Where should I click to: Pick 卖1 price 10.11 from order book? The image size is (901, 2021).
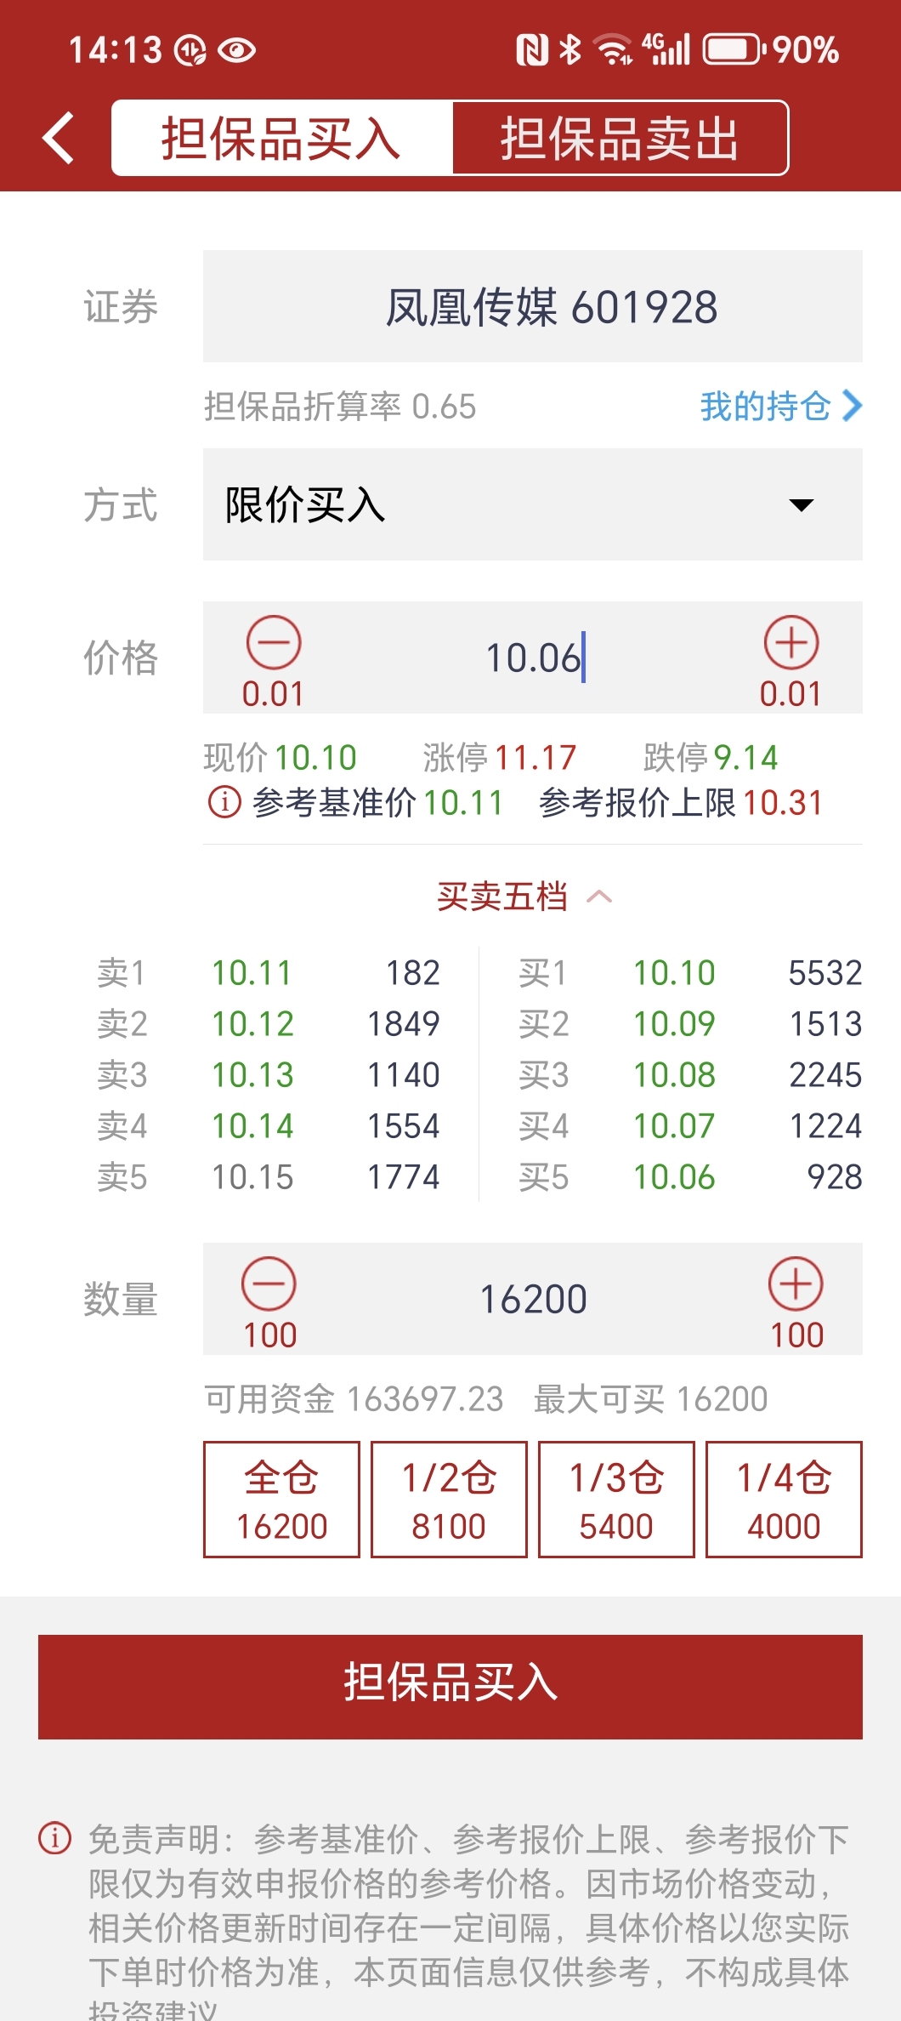coord(252,972)
